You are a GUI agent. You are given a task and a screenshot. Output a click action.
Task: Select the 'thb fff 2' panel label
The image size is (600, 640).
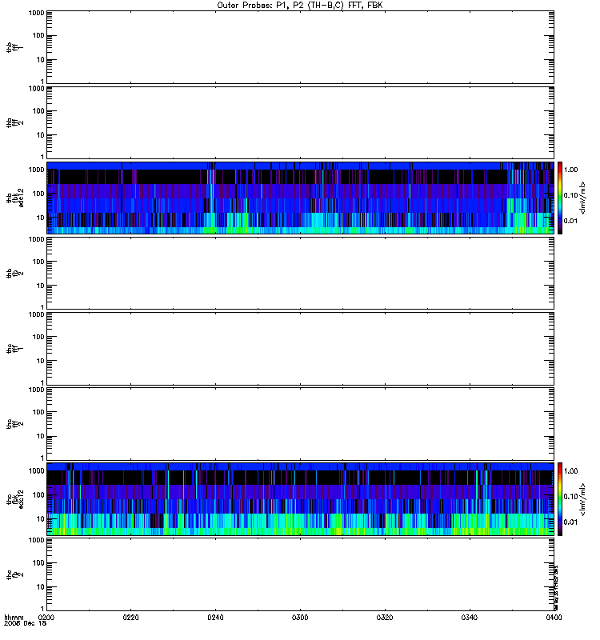pyautogui.click(x=14, y=122)
